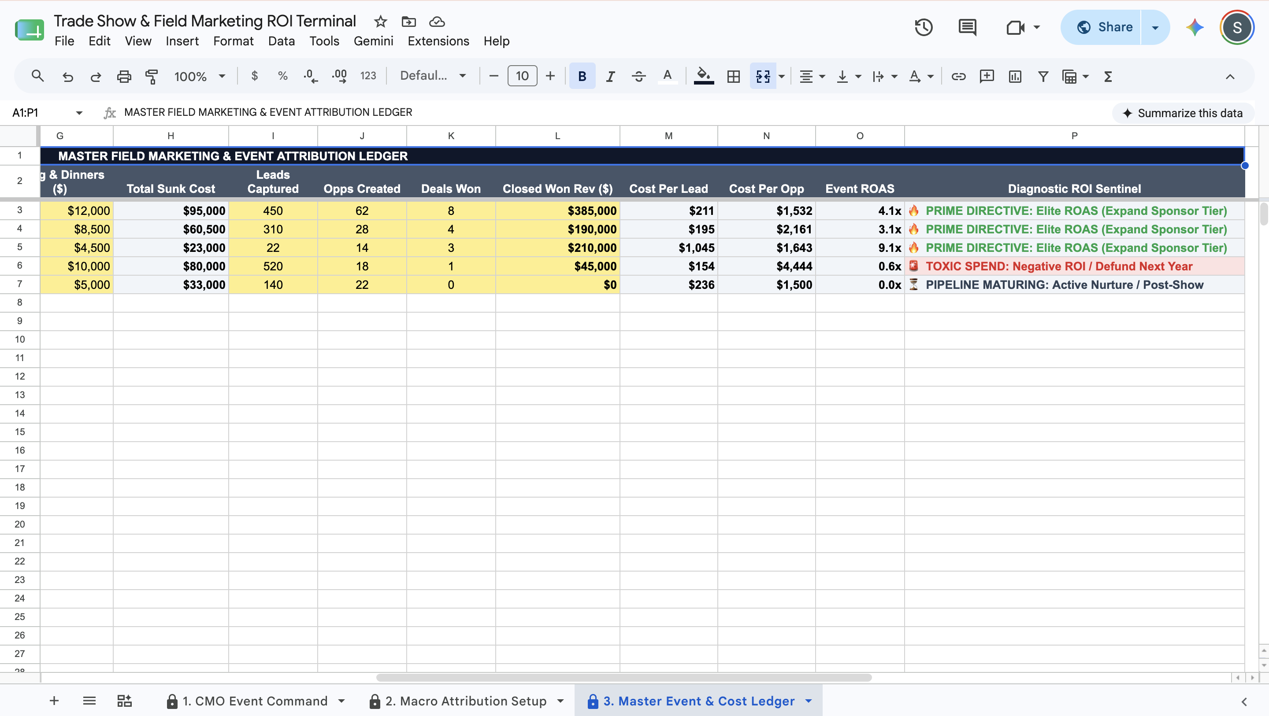The height and width of the screenshot is (716, 1269).
Task: Toggle bold formatting
Action: pos(582,76)
